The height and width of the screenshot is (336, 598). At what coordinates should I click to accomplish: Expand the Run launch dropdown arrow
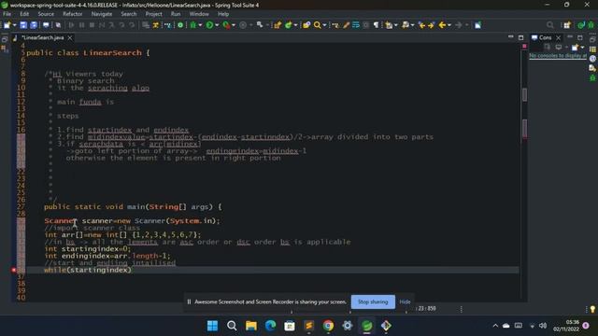[x=217, y=25]
